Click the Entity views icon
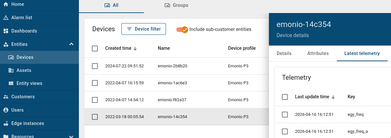This screenshot has height=138, width=391. pyautogui.click(x=11, y=83)
